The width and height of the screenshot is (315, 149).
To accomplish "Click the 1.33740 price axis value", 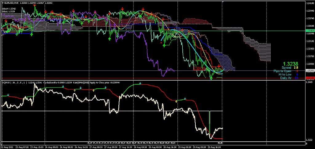I will pos(309,19).
